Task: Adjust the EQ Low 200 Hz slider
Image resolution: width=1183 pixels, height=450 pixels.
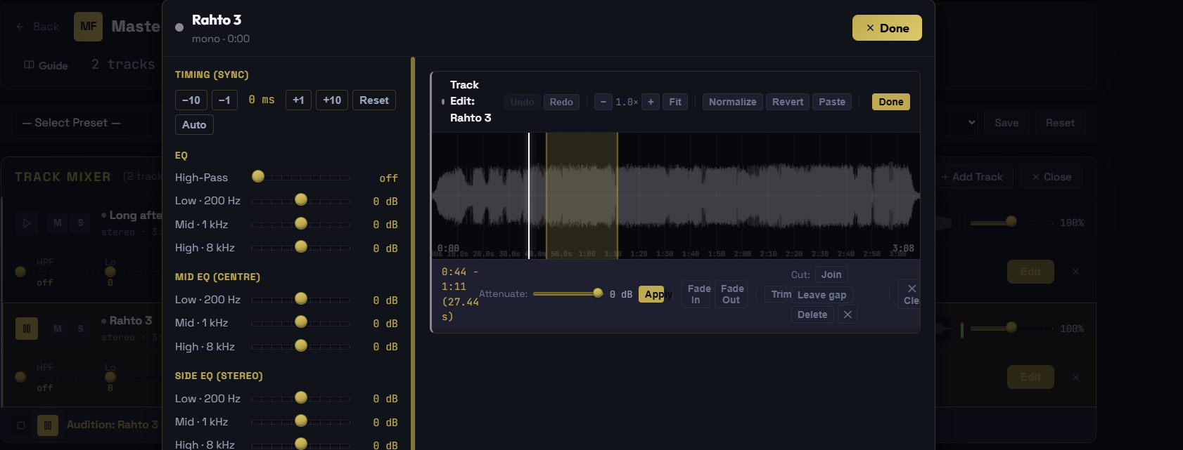Action: point(301,201)
